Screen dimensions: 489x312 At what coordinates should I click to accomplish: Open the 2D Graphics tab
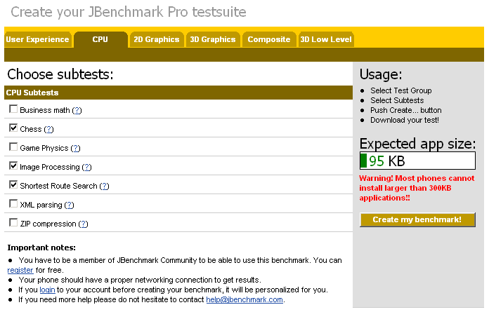157,40
